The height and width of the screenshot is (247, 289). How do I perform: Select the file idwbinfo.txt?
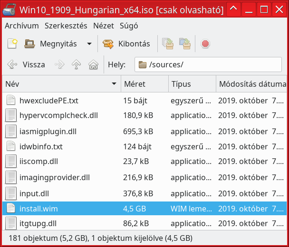[x=41, y=146]
